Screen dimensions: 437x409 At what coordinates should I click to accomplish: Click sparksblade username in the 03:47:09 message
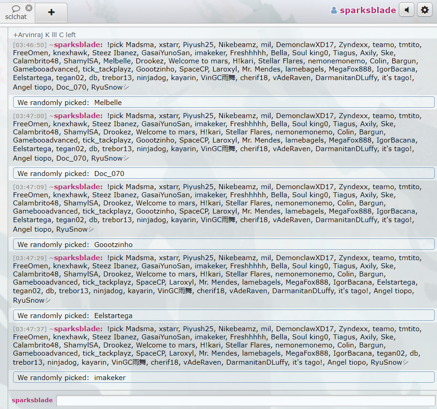pos(78,187)
